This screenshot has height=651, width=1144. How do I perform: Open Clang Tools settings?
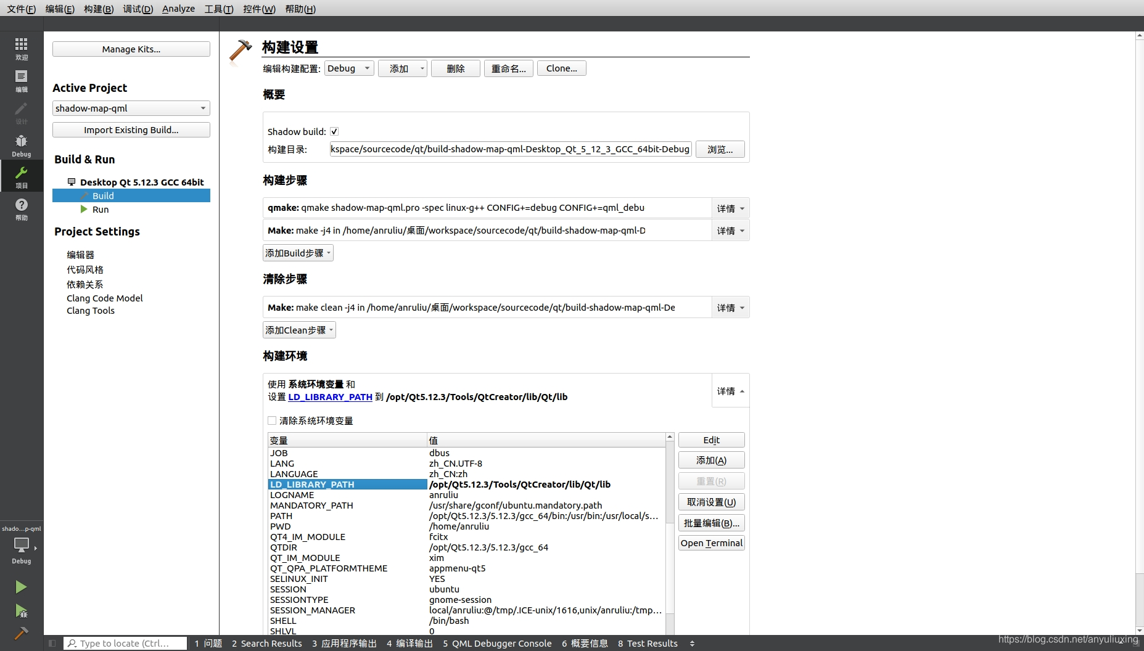pos(91,311)
